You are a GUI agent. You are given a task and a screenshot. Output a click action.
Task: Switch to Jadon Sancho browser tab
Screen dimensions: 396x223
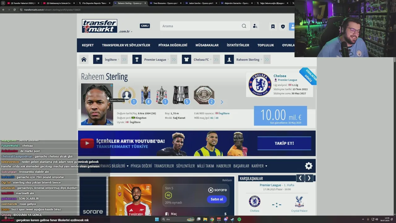[201, 3]
